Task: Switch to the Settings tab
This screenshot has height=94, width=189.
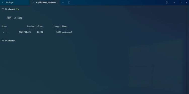Action: click(15, 2)
